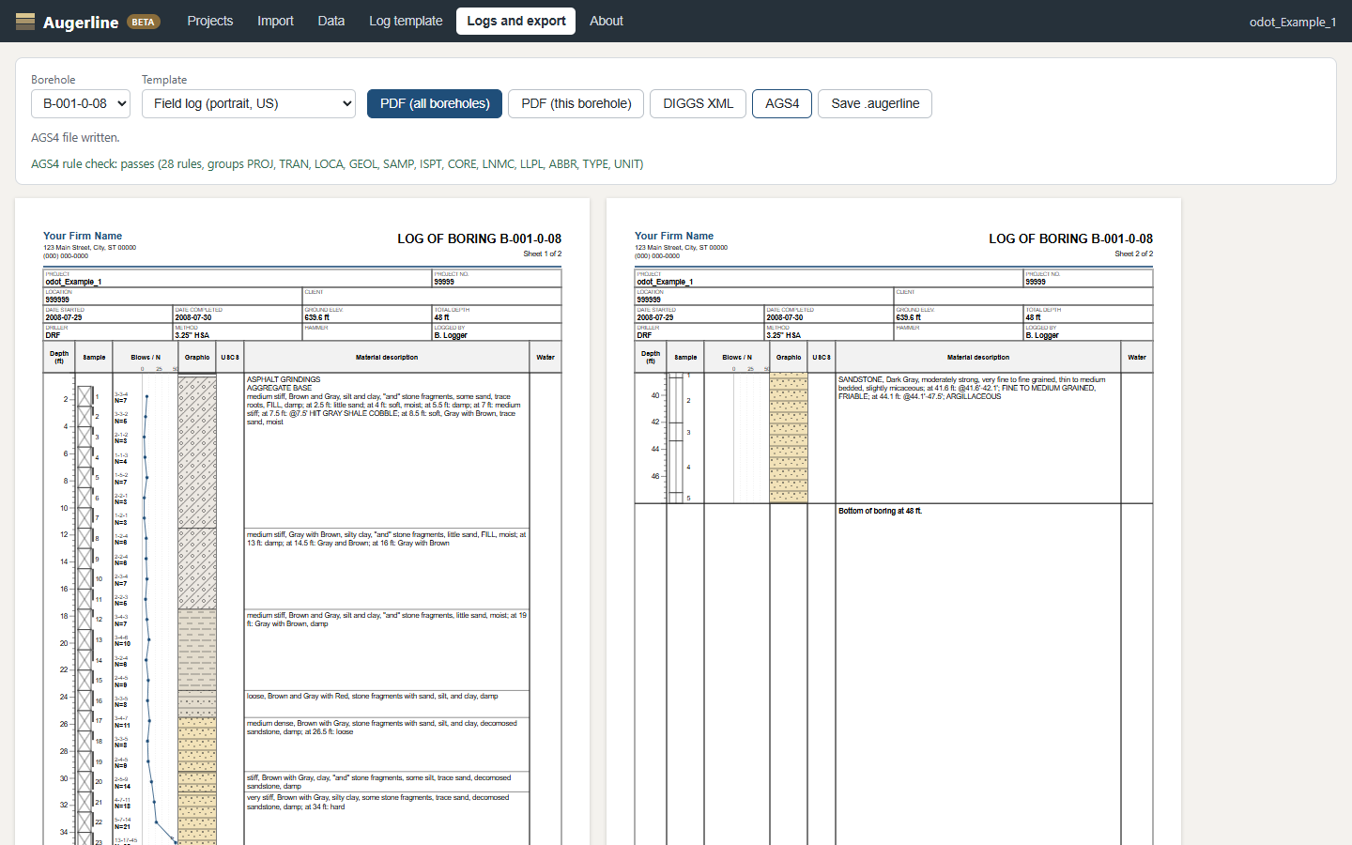This screenshot has height=845, width=1352.
Task: Click the 'Borehole' field label
Action: pos(53,80)
